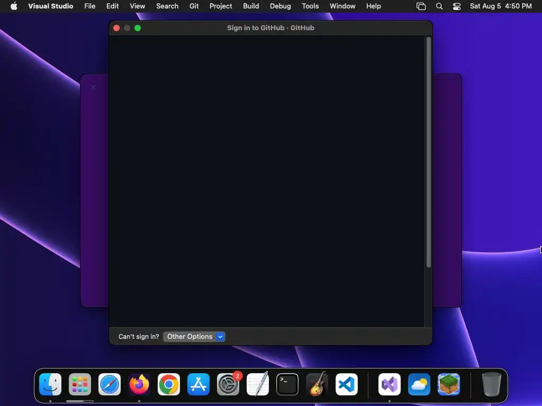Screen dimensions: 542x406
Task: Close the Sign in to GitHub window
Action: click(116, 28)
